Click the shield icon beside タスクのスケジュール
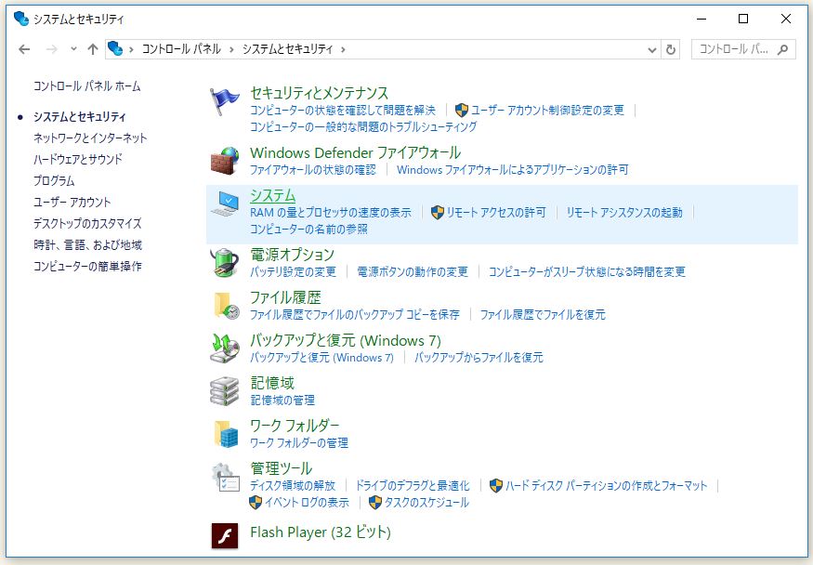Image resolution: width=813 pixels, height=565 pixels. click(x=374, y=503)
